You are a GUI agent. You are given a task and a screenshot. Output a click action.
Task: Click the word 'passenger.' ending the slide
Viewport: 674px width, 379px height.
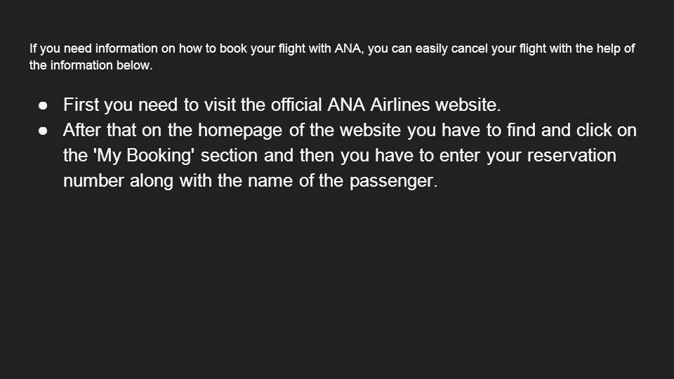393,182
